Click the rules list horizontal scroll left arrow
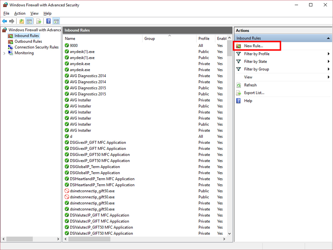Screen dimensions: 333x250 pyautogui.click(x=66, y=239)
